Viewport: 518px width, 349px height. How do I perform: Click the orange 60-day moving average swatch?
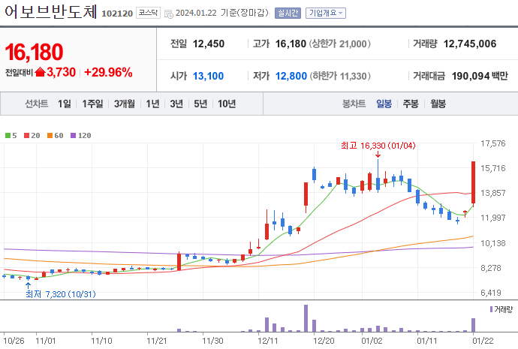50,135
